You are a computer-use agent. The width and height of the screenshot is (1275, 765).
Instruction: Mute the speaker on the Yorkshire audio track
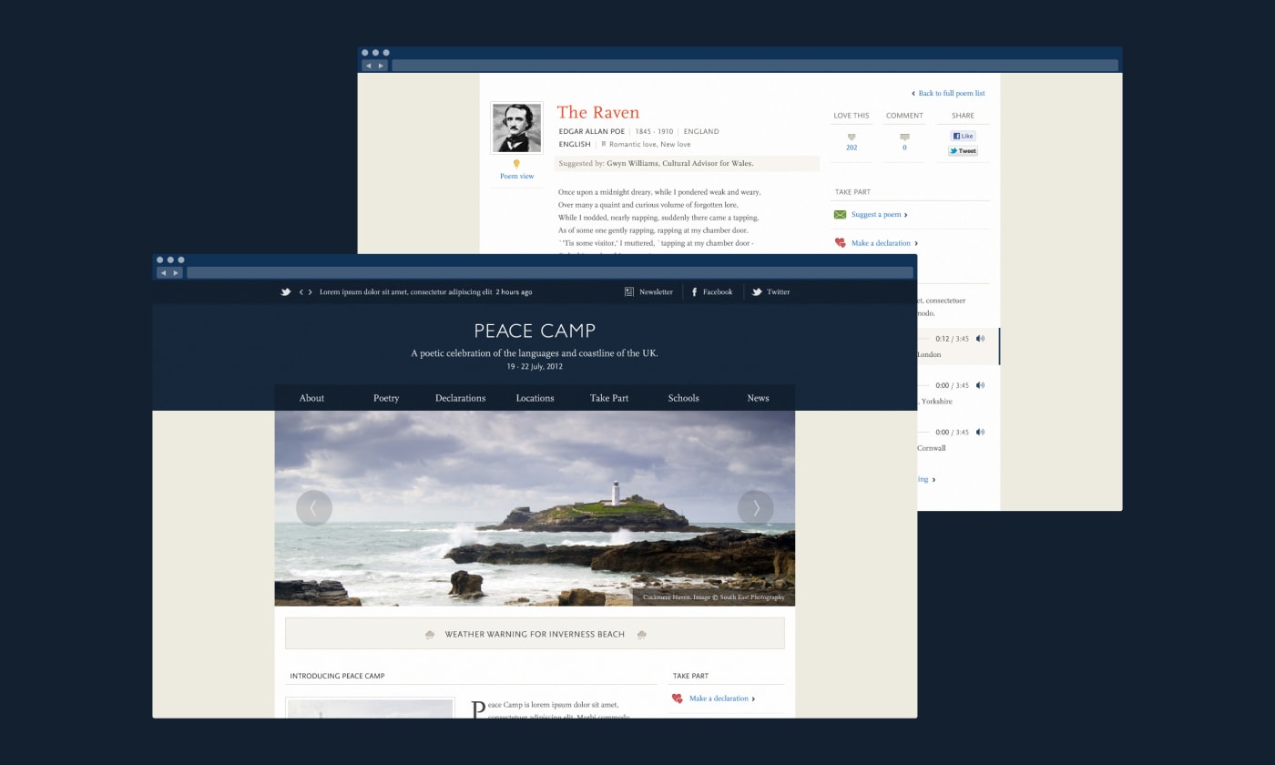(x=980, y=385)
